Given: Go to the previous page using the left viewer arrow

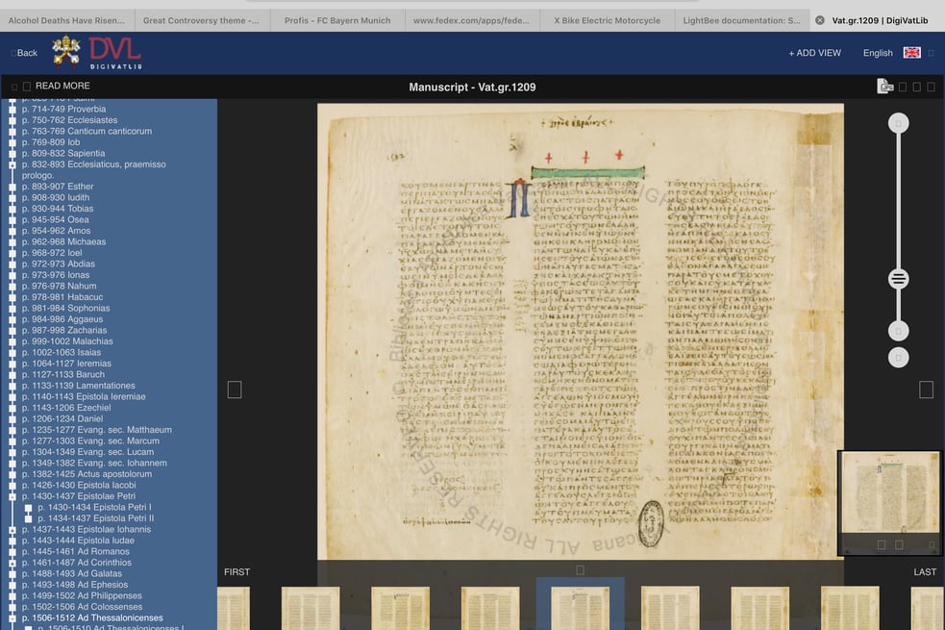Looking at the screenshot, I should point(235,390).
